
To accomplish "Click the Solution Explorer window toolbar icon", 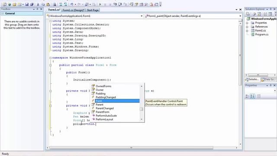I will pos(132,4).
